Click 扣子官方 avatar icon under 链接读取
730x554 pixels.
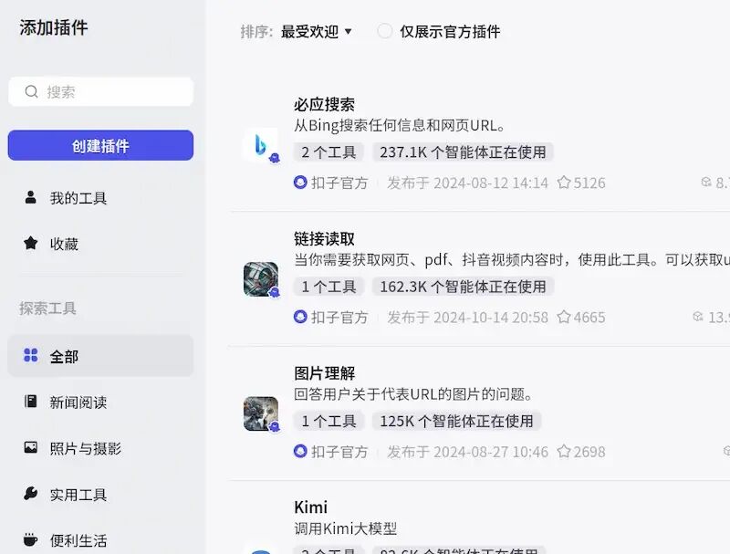[x=300, y=317]
